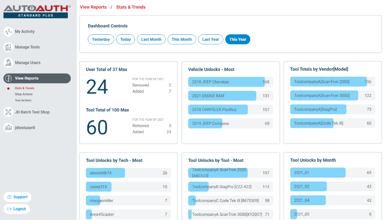Click the Manage Tools icon
The width and height of the screenshot is (384, 220).
[x=8, y=47]
